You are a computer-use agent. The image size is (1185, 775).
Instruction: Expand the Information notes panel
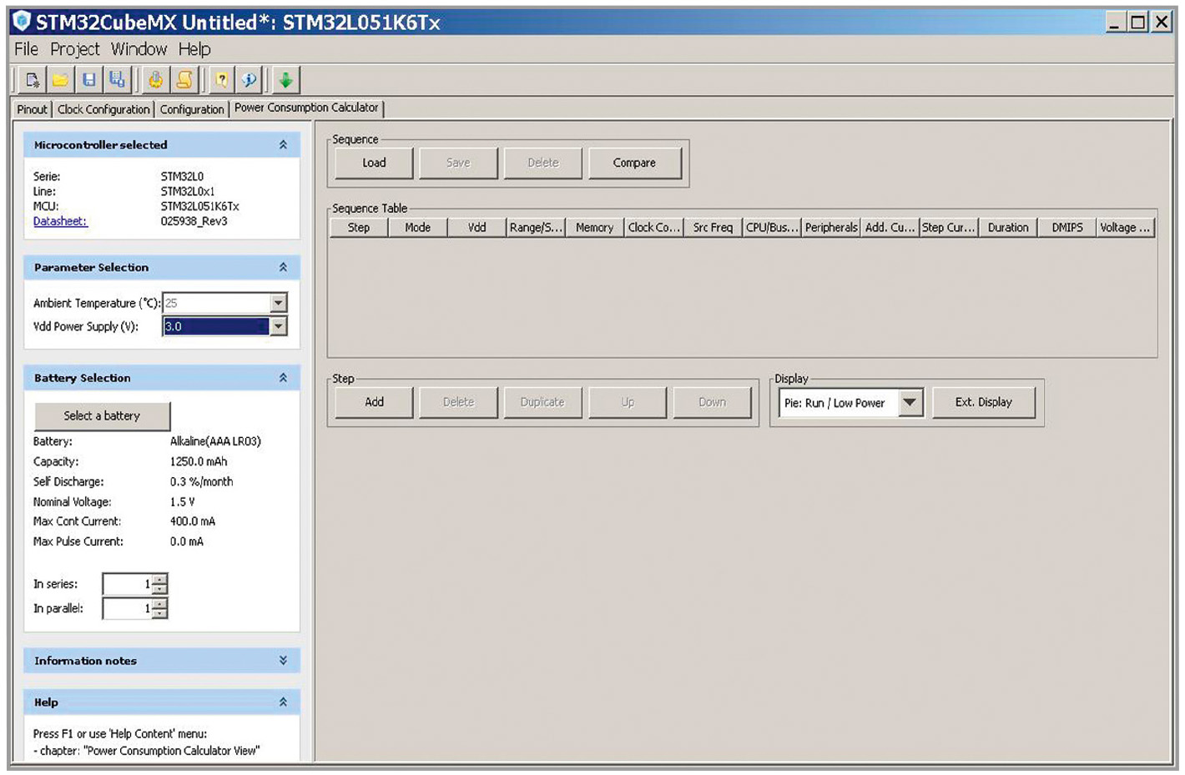[283, 661]
